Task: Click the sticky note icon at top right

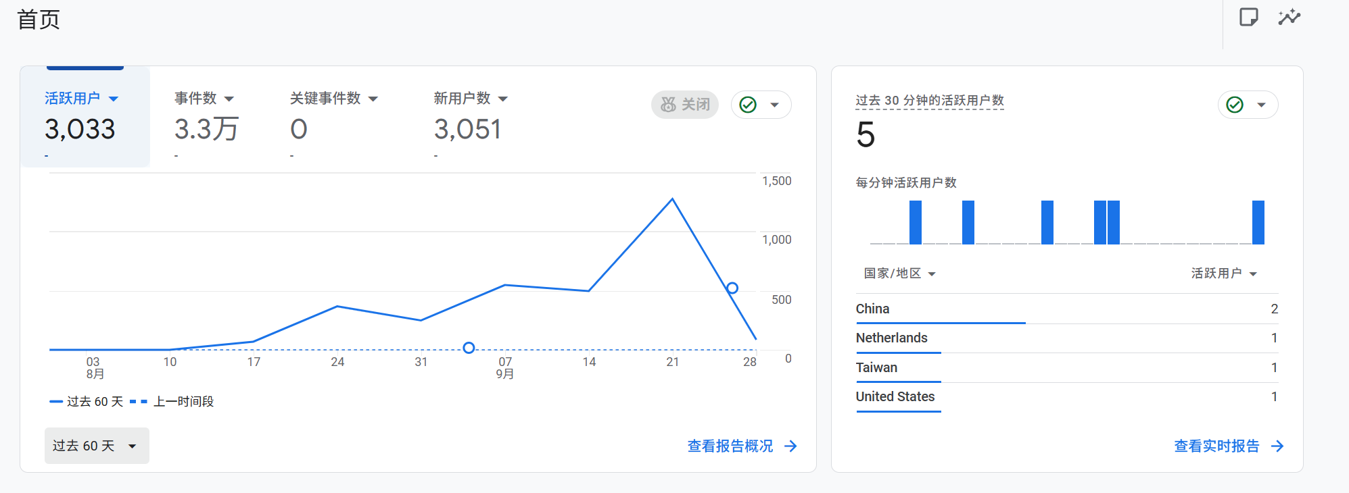Action: point(1248,17)
